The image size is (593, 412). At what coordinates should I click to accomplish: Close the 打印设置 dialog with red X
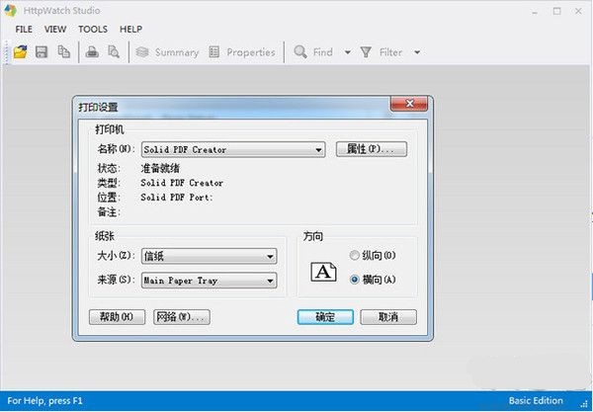click(x=409, y=104)
